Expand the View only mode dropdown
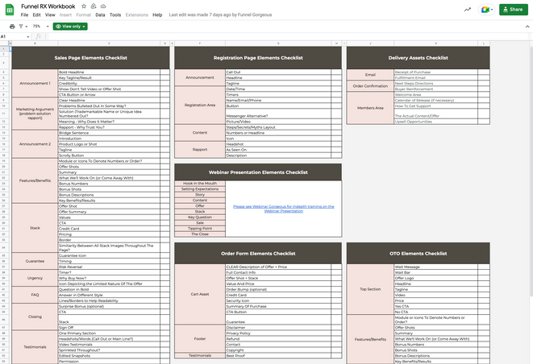 pyautogui.click(x=70, y=26)
